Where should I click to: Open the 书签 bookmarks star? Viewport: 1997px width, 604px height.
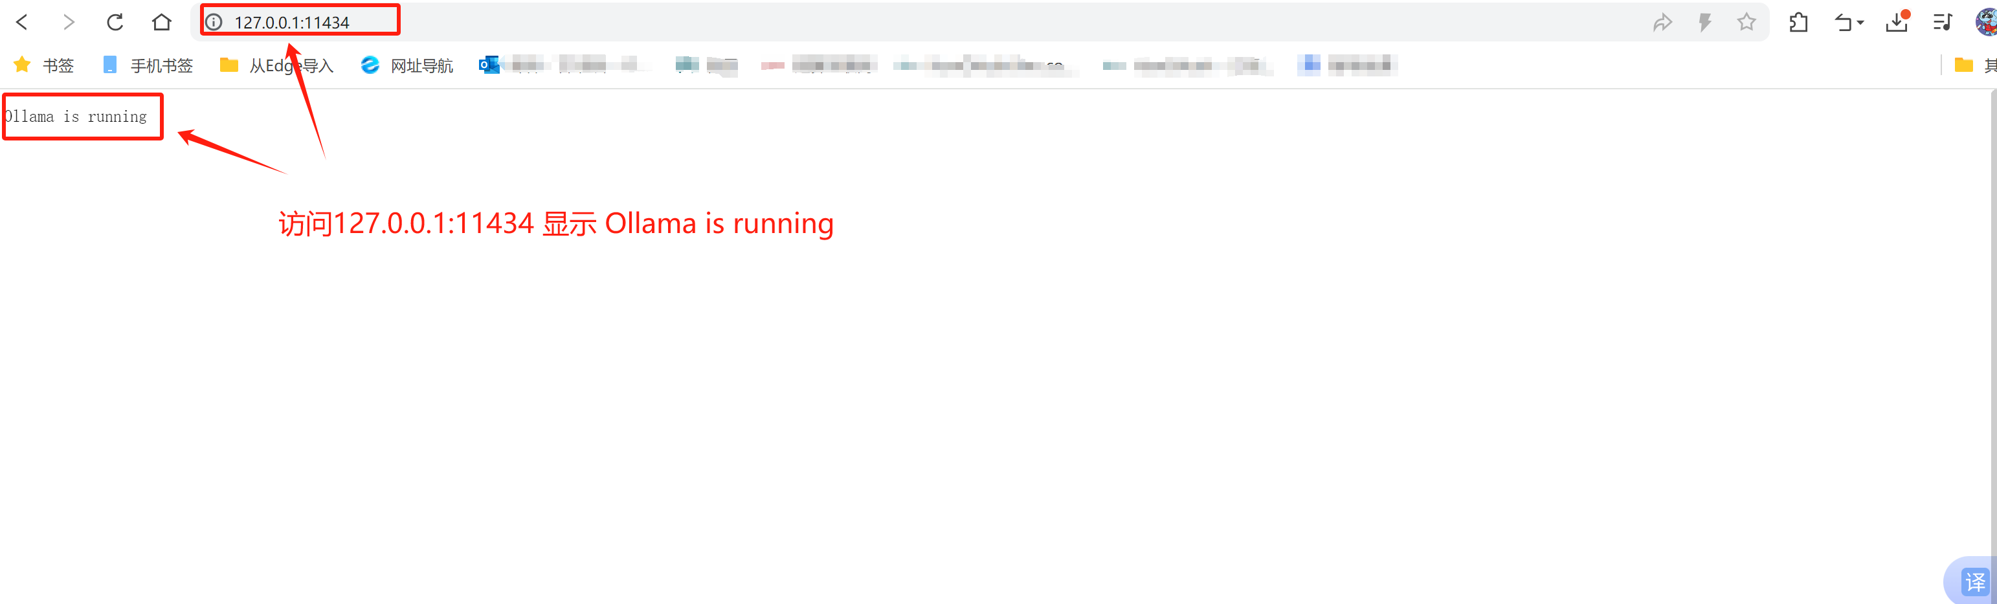point(43,65)
